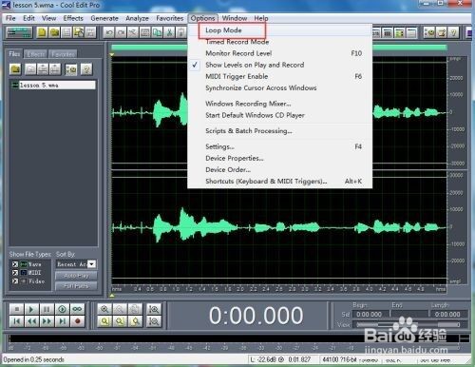The width and height of the screenshot is (475, 367).
Task: Click the Auto Play button
Action: point(76,276)
